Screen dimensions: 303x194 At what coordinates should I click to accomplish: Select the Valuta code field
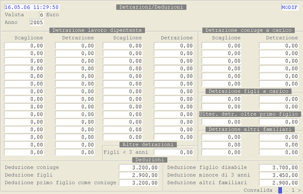coord(37,15)
